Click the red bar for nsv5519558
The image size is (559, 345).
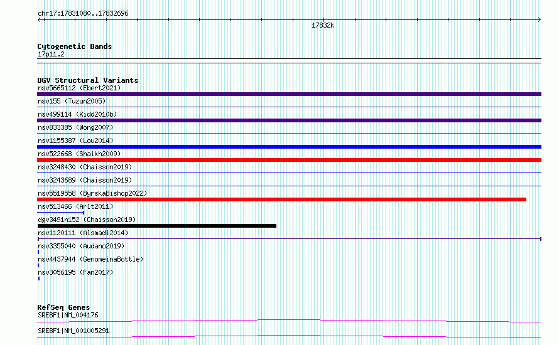[281, 199]
